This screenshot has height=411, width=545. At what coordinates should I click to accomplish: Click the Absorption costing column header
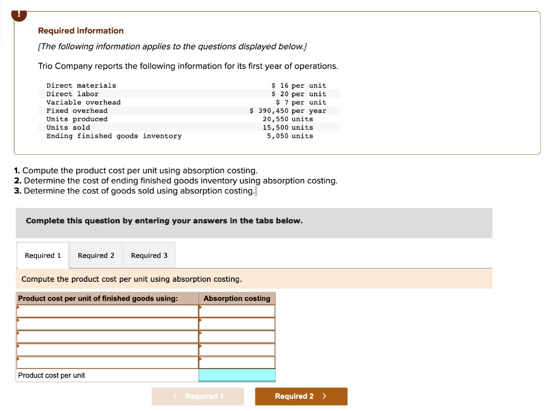tap(237, 298)
